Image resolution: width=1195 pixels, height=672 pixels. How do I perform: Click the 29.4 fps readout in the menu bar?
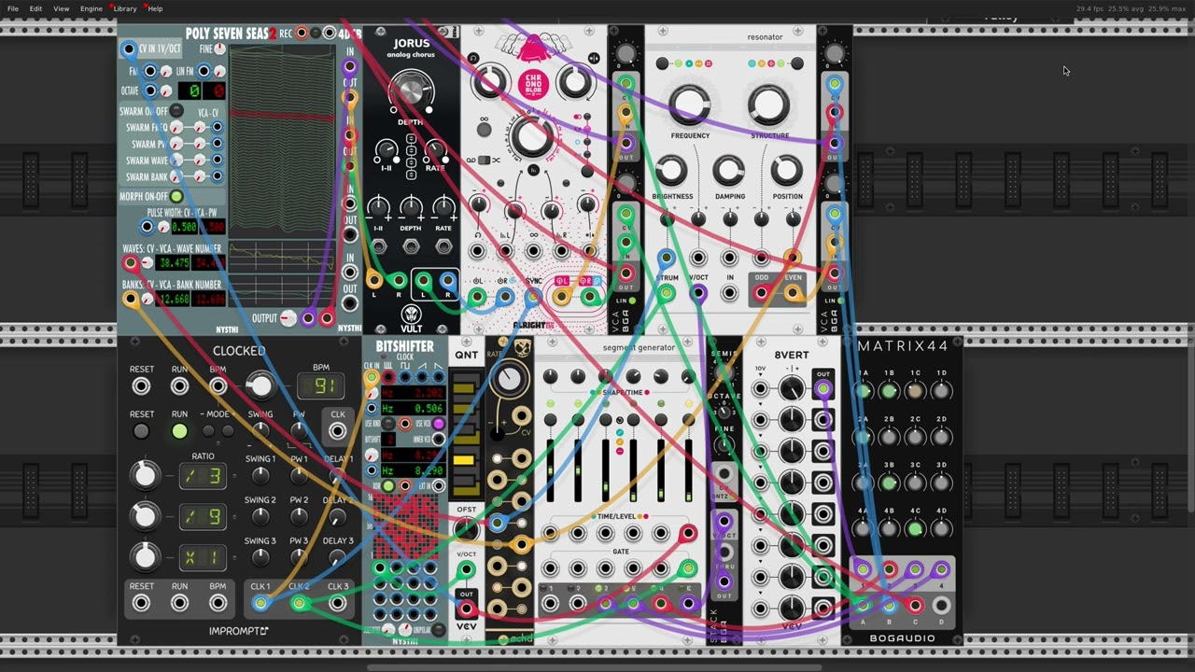pyautogui.click(x=1090, y=8)
